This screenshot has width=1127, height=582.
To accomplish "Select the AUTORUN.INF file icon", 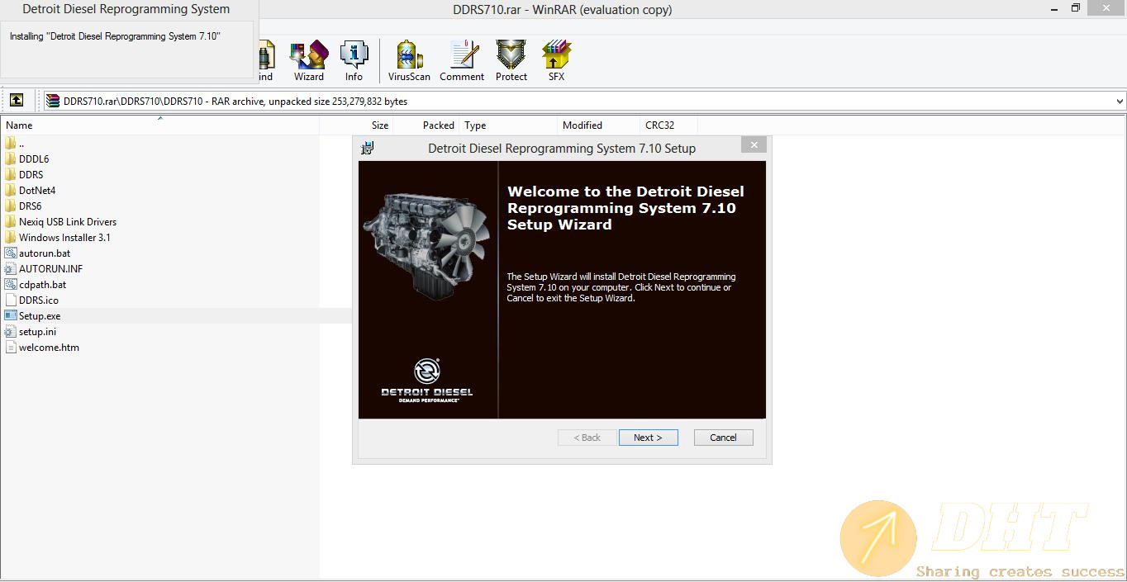I will point(11,268).
